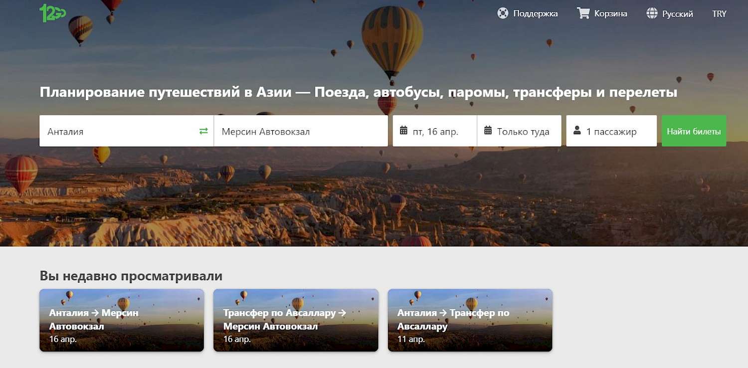Click the Найти билеты button
Screen dimensions: 748x368
694,131
